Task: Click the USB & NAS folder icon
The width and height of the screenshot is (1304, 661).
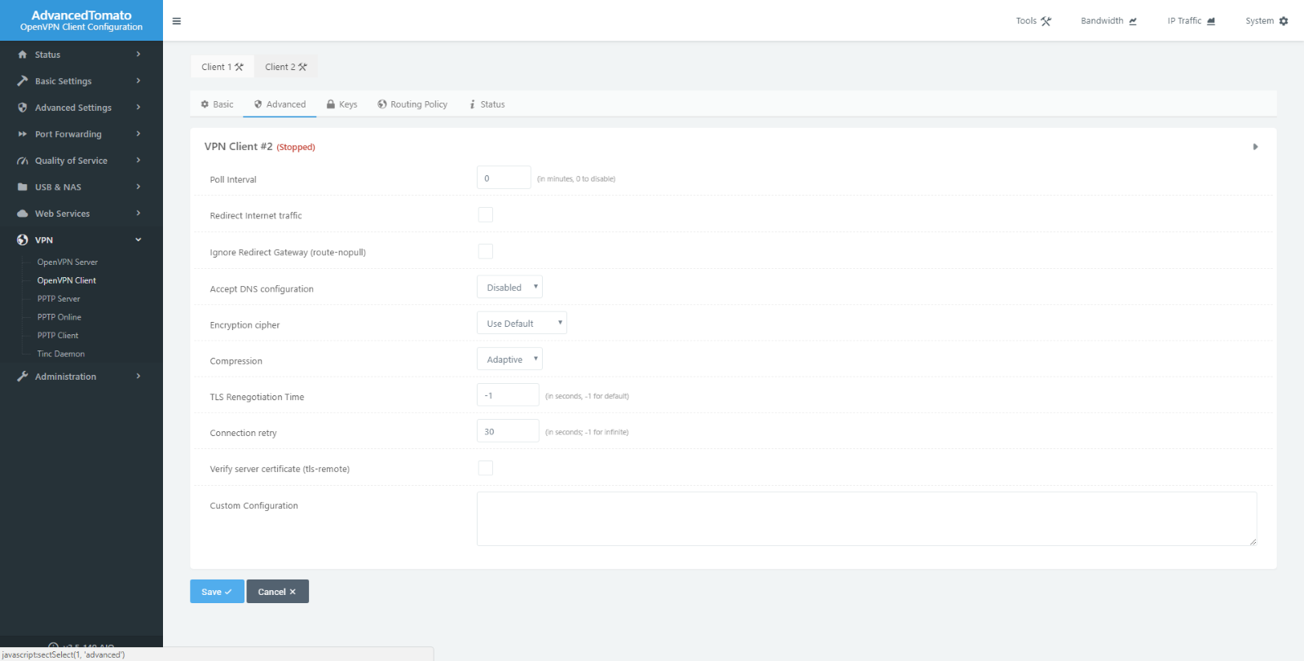Action: pos(23,187)
